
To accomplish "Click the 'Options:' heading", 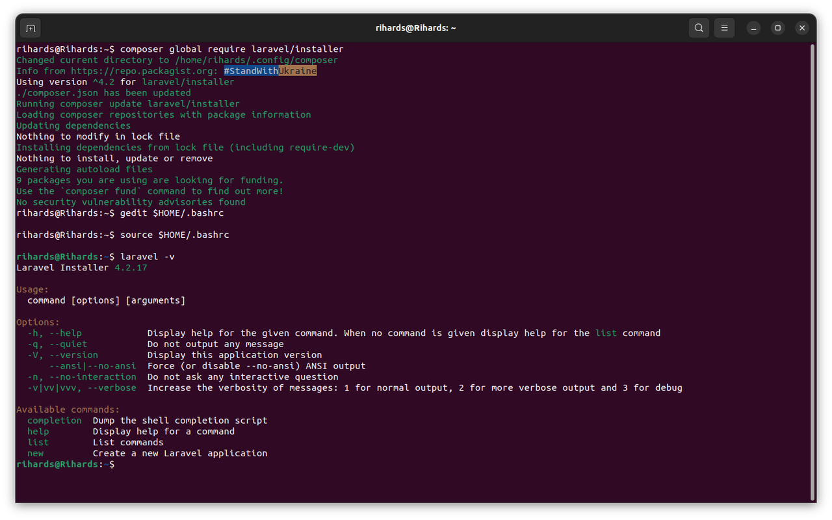I will (38, 322).
